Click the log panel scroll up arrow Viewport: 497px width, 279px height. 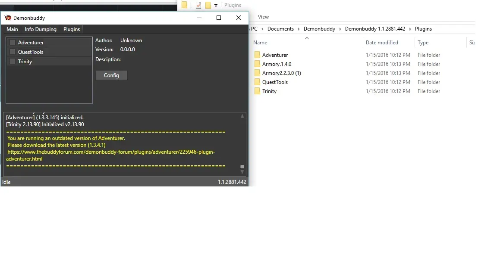point(242,116)
